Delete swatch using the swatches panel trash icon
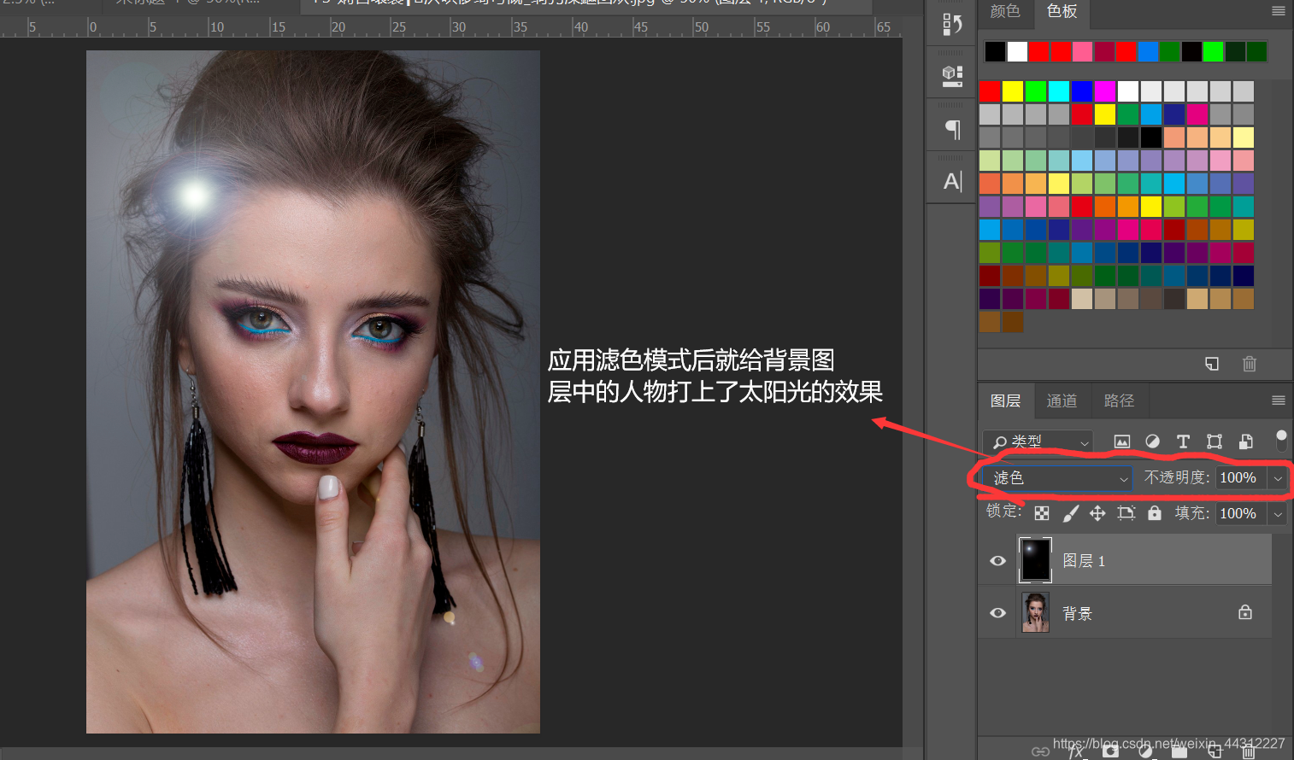Screen dimensions: 1294x760 tap(1249, 364)
